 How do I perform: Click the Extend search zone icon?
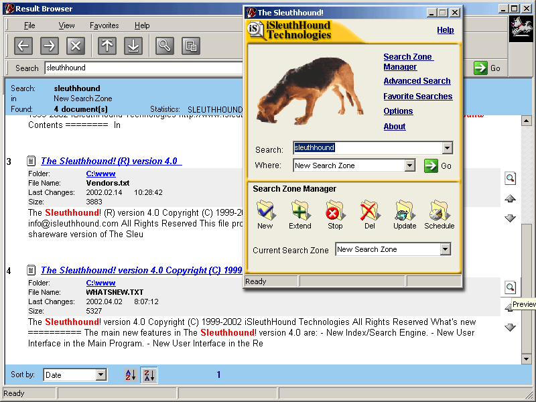coord(300,210)
